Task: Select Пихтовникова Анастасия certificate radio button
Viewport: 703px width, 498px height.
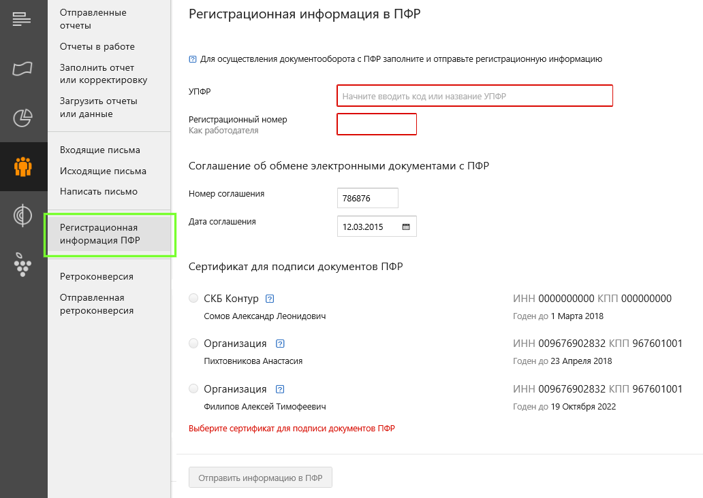Action: tap(193, 344)
